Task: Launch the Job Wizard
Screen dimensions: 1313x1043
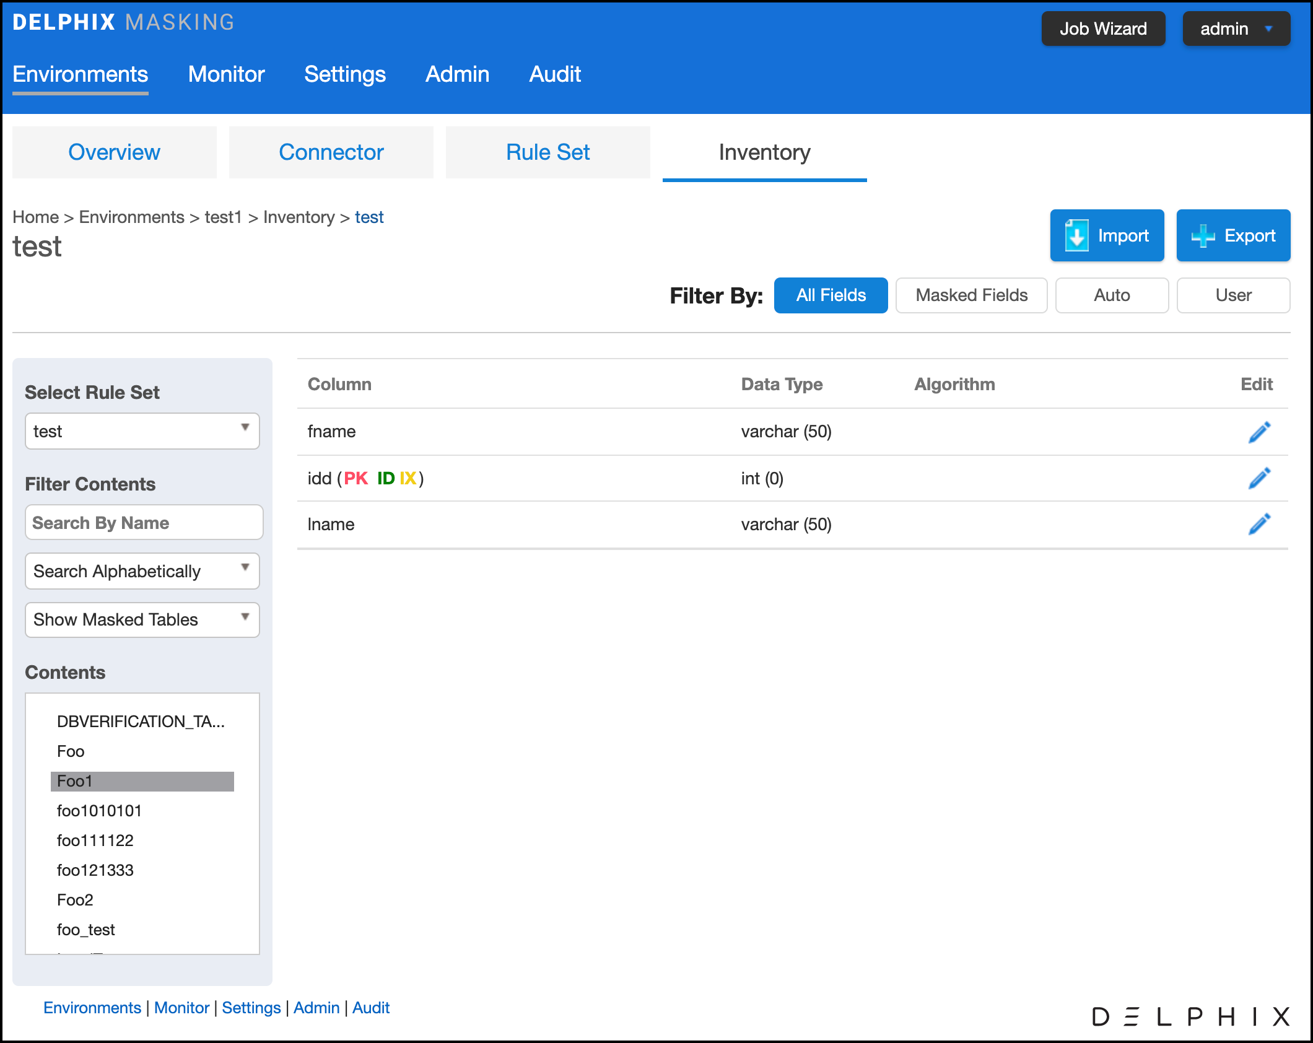Action: (x=1103, y=28)
